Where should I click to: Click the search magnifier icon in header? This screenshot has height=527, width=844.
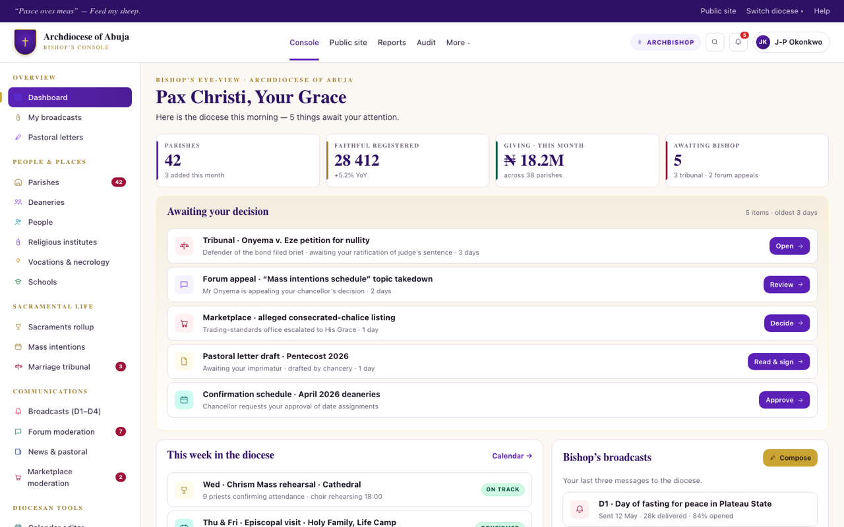coord(715,42)
